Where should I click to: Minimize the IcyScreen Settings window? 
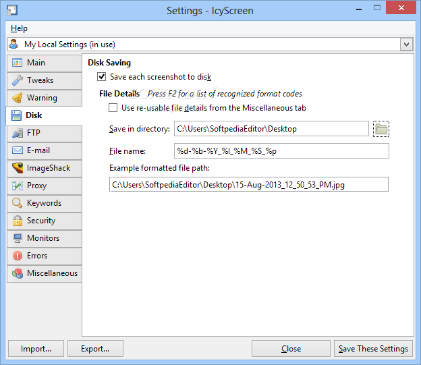(x=359, y=9)
